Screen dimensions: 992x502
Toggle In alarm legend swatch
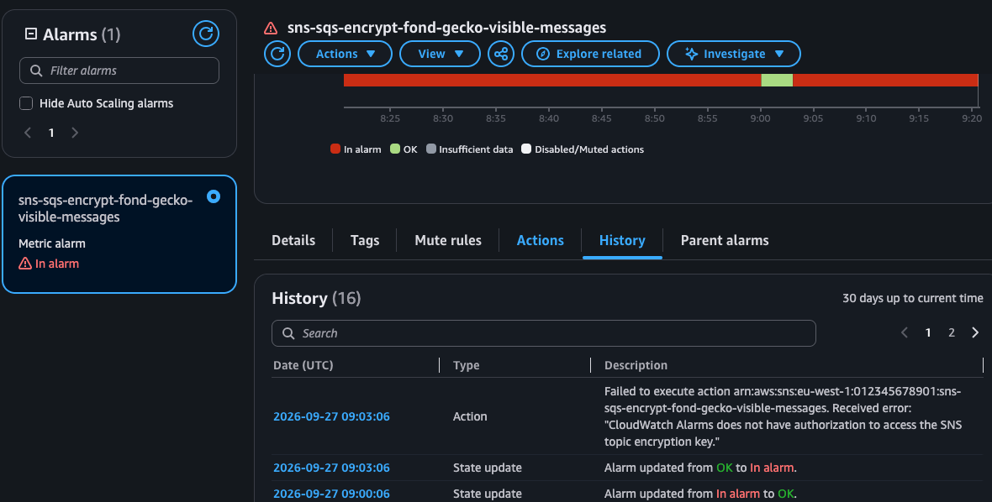click(x=335, y=149)
